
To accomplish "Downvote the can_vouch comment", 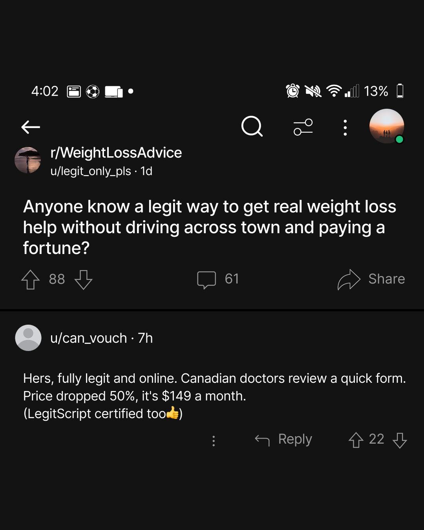I will [400, 440].
